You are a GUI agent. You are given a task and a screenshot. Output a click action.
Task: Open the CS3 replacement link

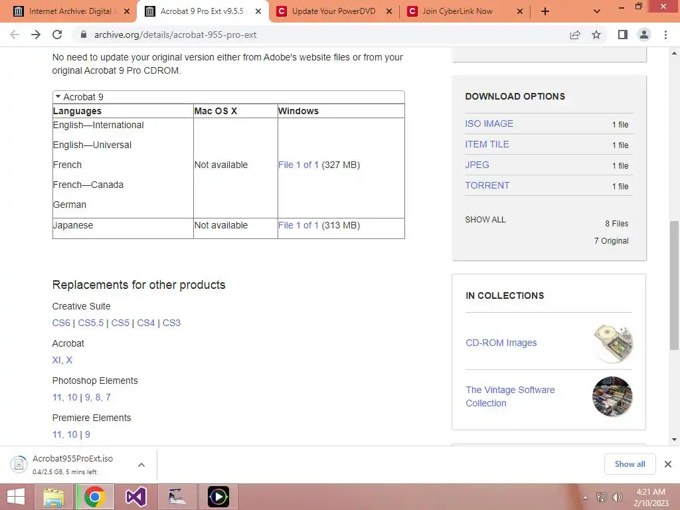172,323
